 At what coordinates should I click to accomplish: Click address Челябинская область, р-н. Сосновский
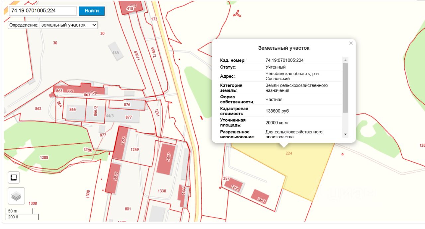pyautogui.click(x=293, y=76)
